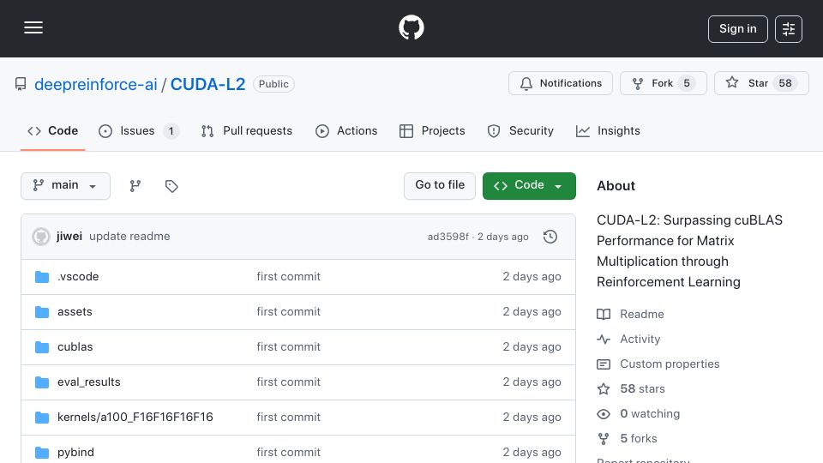This screenshot has width=823, height=463.
Task: Click the Fork count badge showing 5
Action: tap(687, 83)
